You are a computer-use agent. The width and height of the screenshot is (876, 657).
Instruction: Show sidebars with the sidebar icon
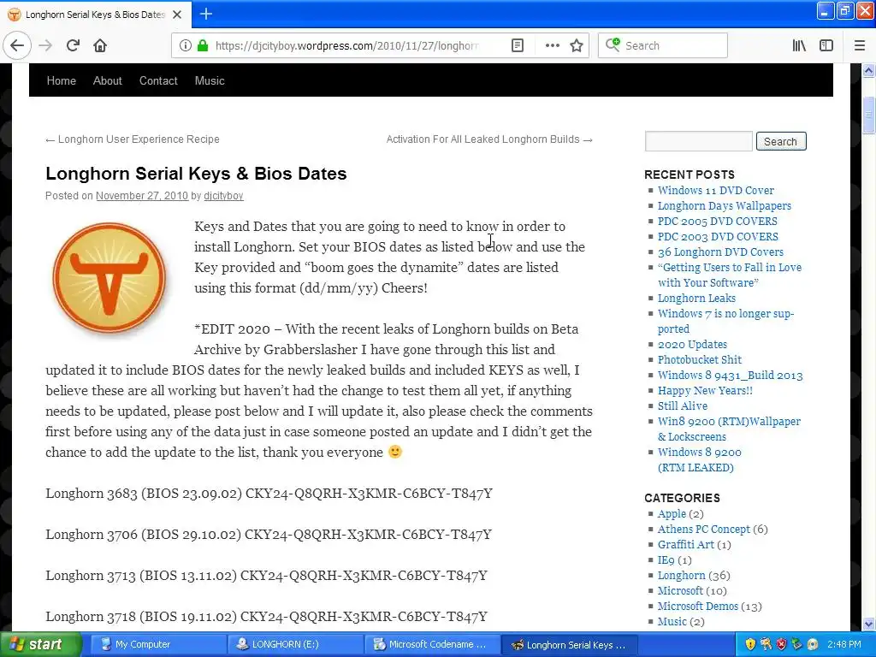click(x=826, y=45)
